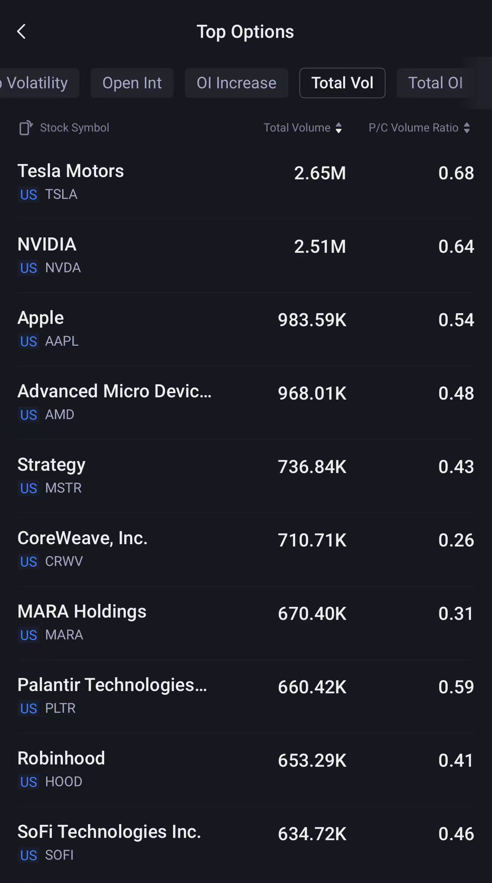Screen dimensions: 492x883
Task: Tap the back arrow icon
Action: (22, 32)
